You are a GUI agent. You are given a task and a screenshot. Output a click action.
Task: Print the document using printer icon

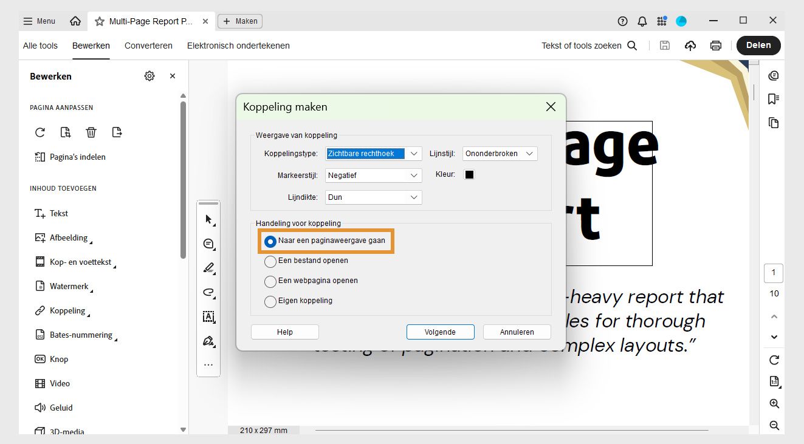716,46
